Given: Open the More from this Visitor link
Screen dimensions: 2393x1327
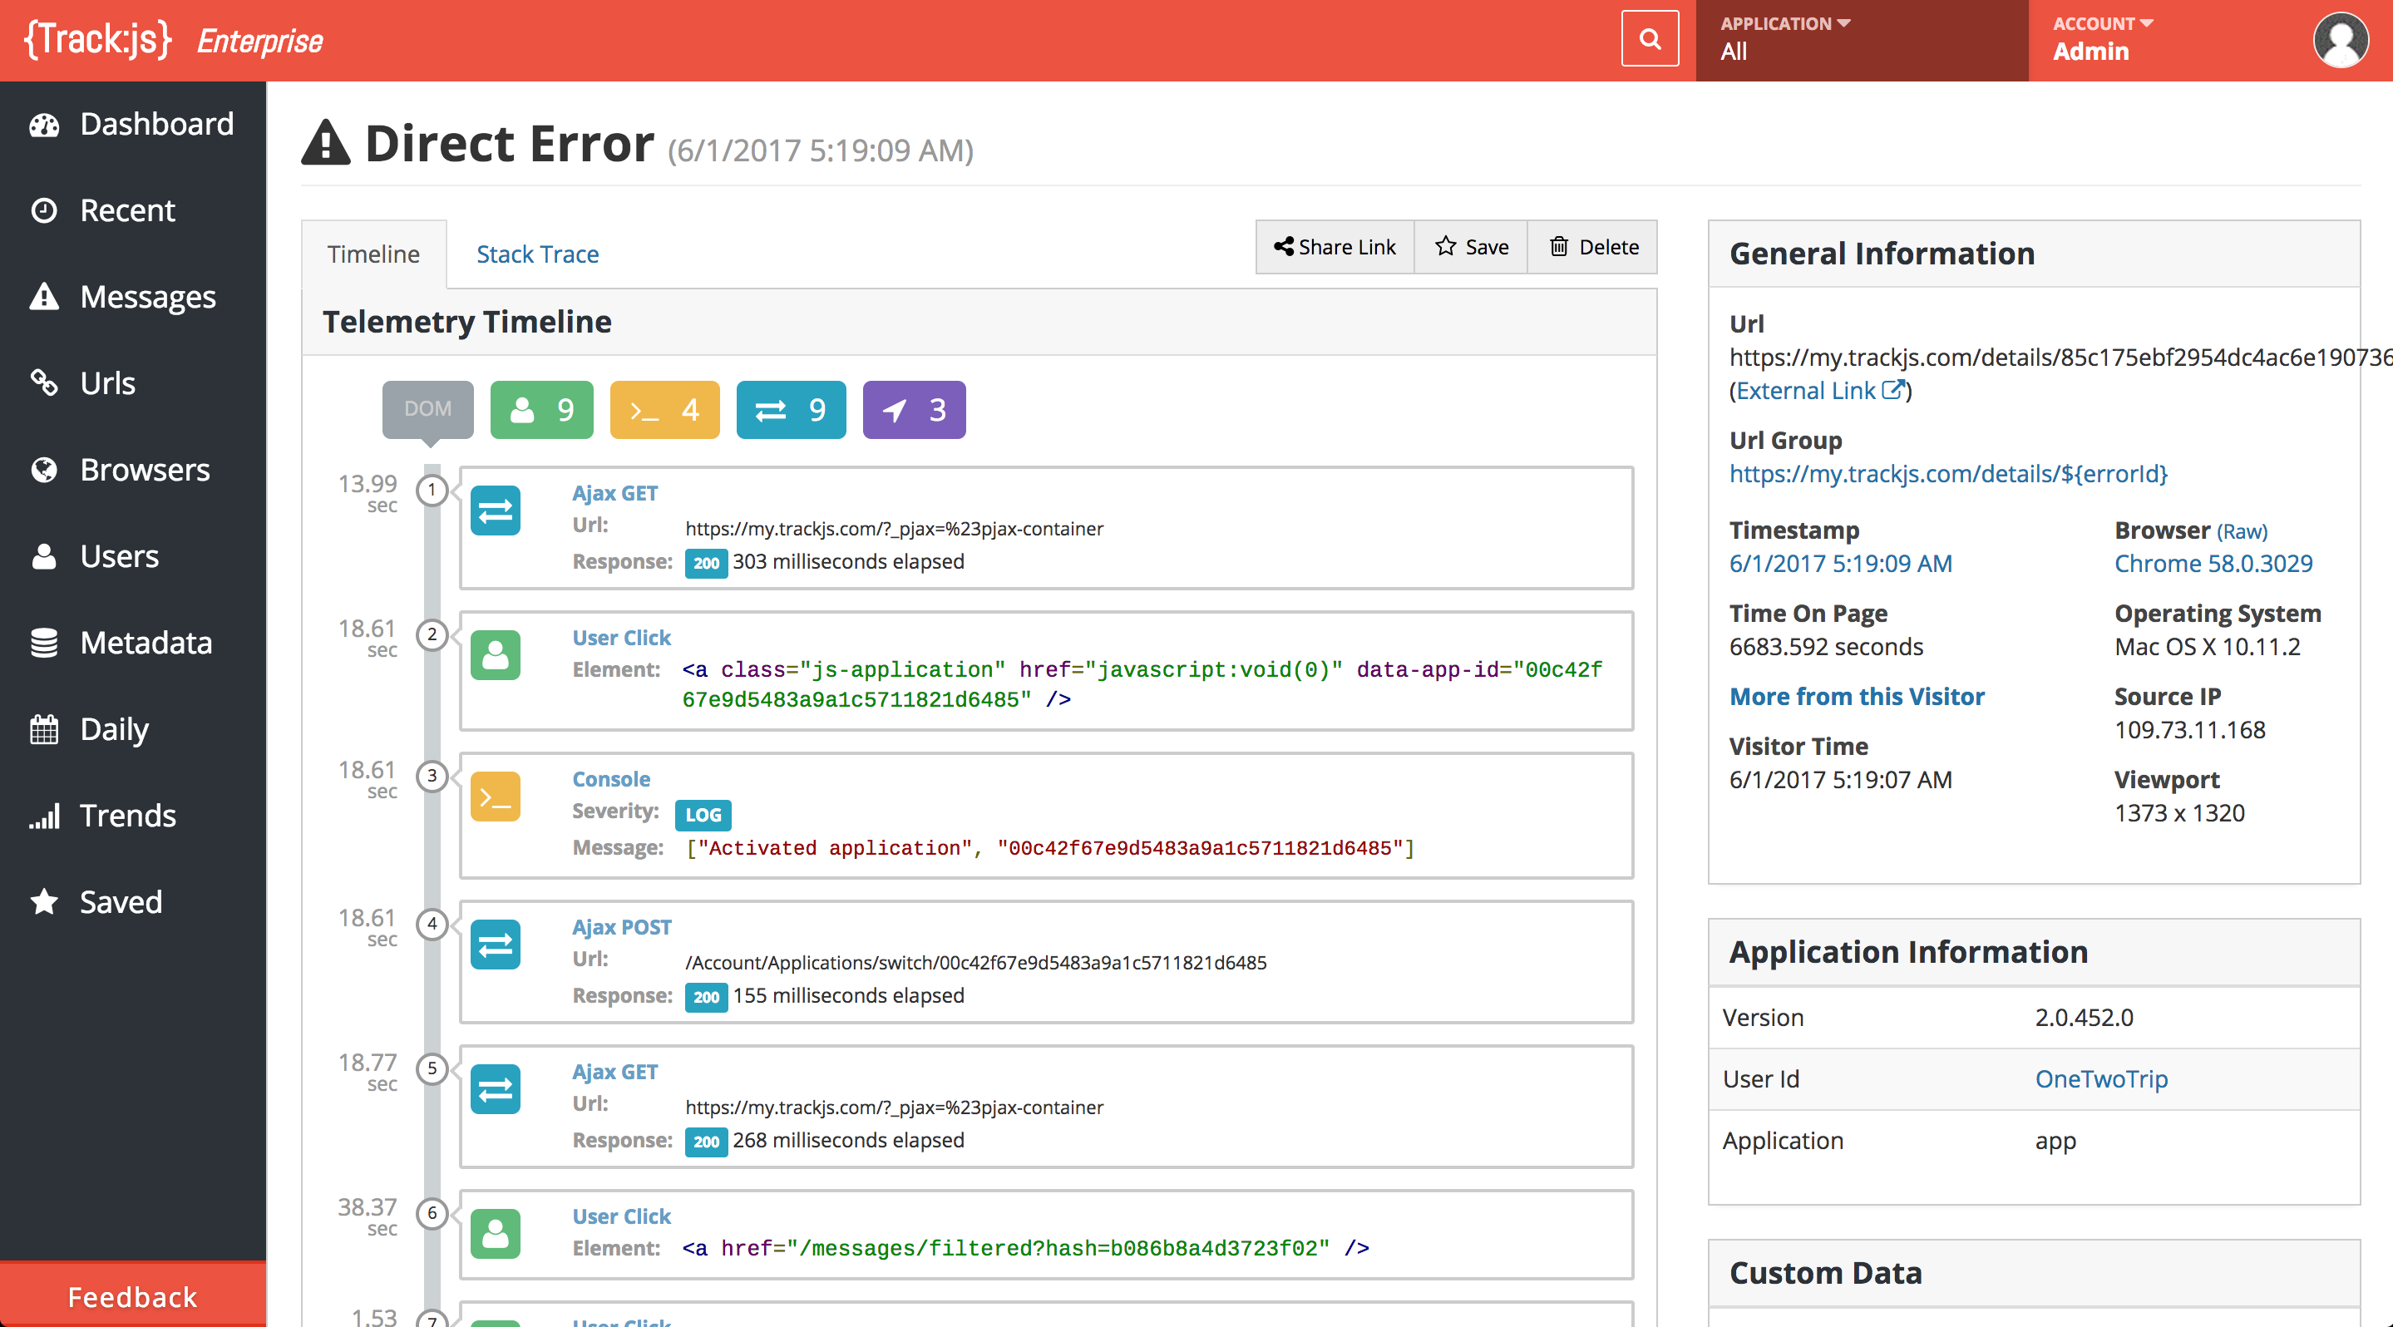Looking at the screenshot, I should pyautogui.click(x=1856, y=697).
